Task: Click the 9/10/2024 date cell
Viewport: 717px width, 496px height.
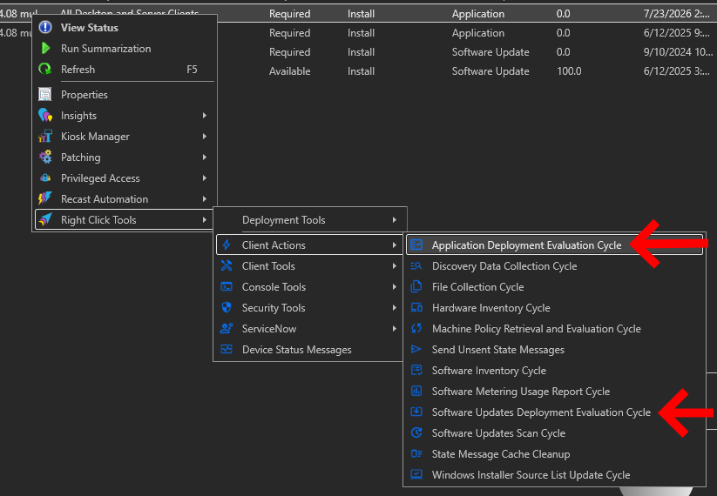Action: click(x=678, y=52)
